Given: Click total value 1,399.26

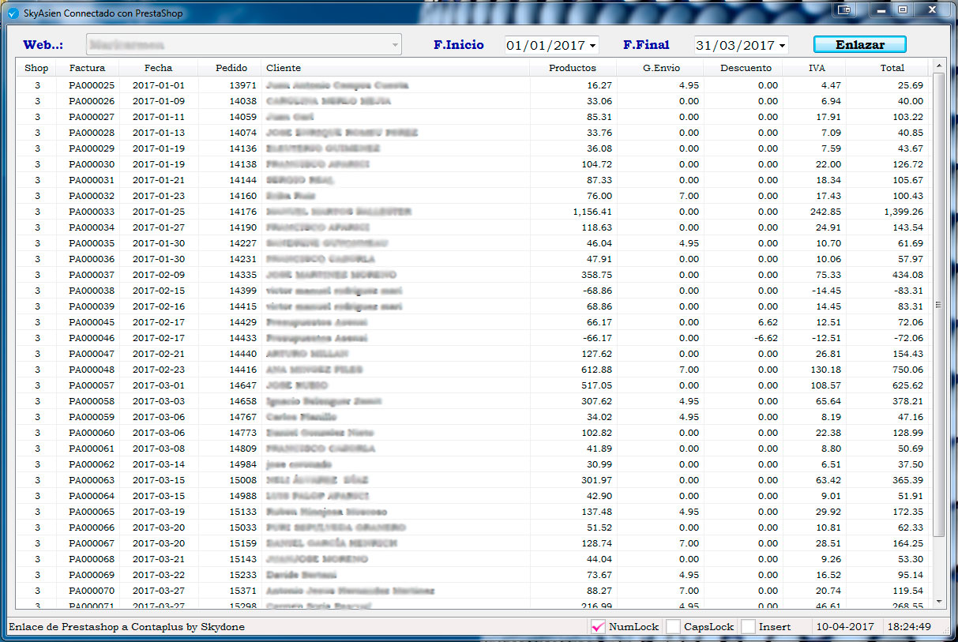Looking at the screenshot, I should [904, 212].
